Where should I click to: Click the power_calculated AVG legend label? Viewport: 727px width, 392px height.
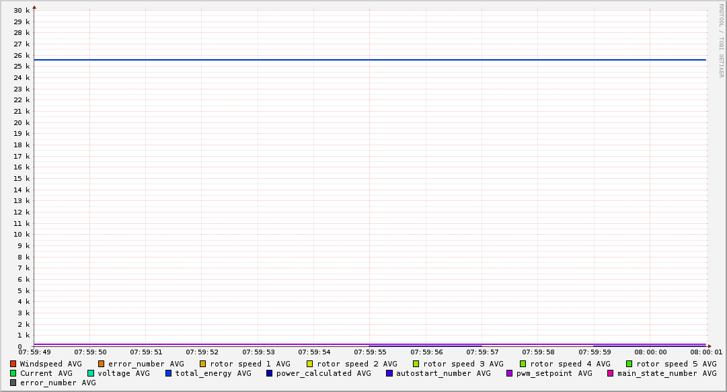[x=323, y=373]
